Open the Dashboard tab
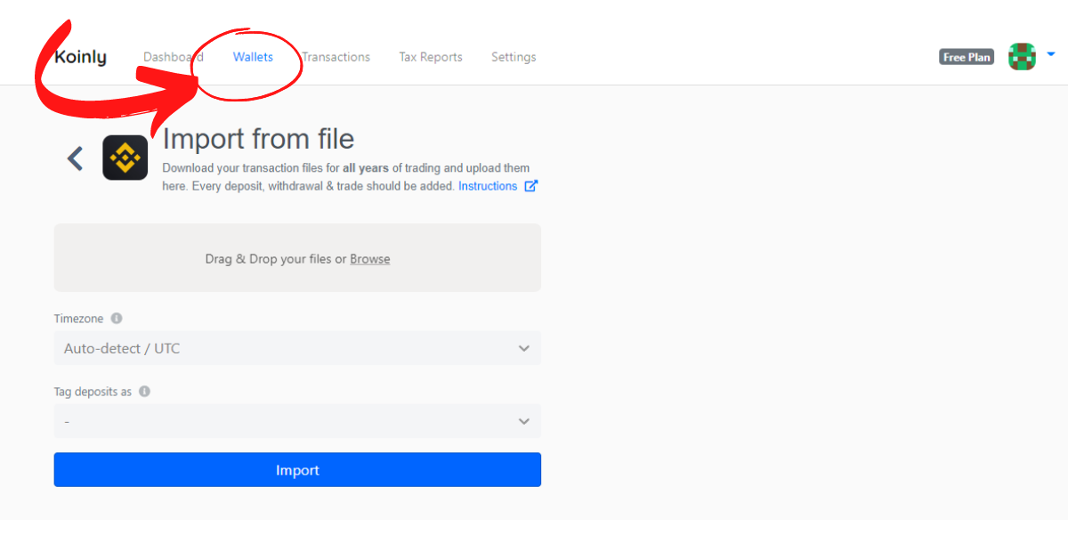Viewport: 1068px width, 559px height. [174, 57]
